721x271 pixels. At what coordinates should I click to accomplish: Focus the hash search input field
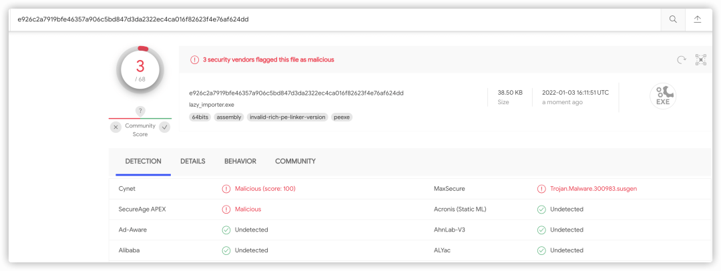(x=336, y=19)
